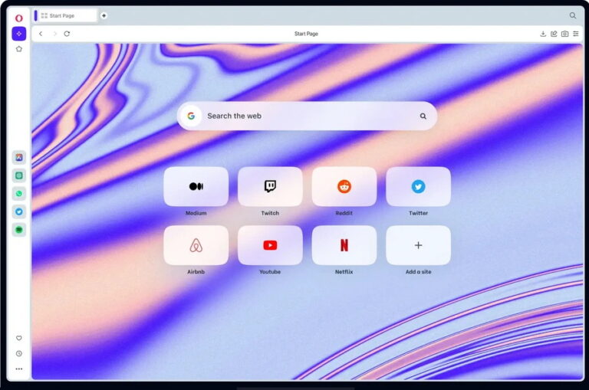Viewport: 589px width, 390px height.
Task: Search tabs with the magnifier icon
Action: [572, 15]
